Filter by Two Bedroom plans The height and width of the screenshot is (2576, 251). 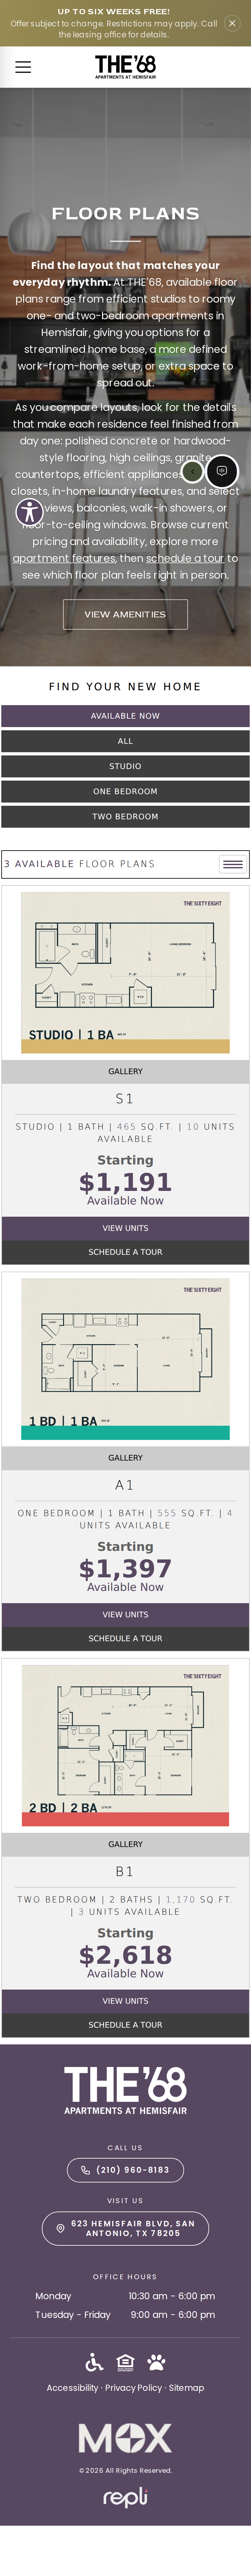pyautogui.click(x=126, y=816)
